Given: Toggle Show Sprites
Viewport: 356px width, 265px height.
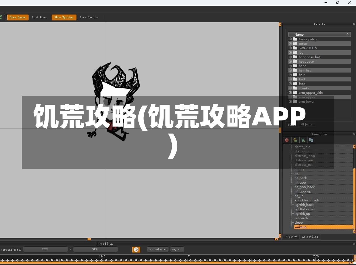Looking at the screenshot, I should tap(64, 17).
